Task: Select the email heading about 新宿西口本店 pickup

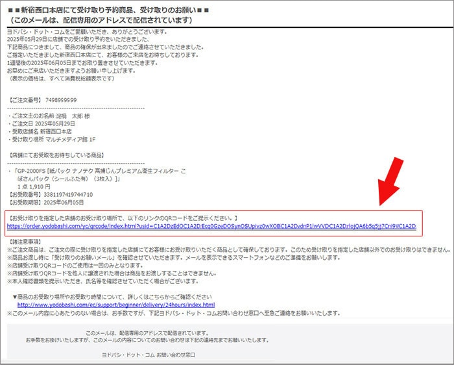Action: pyautogui.click(x=108, y=10)
